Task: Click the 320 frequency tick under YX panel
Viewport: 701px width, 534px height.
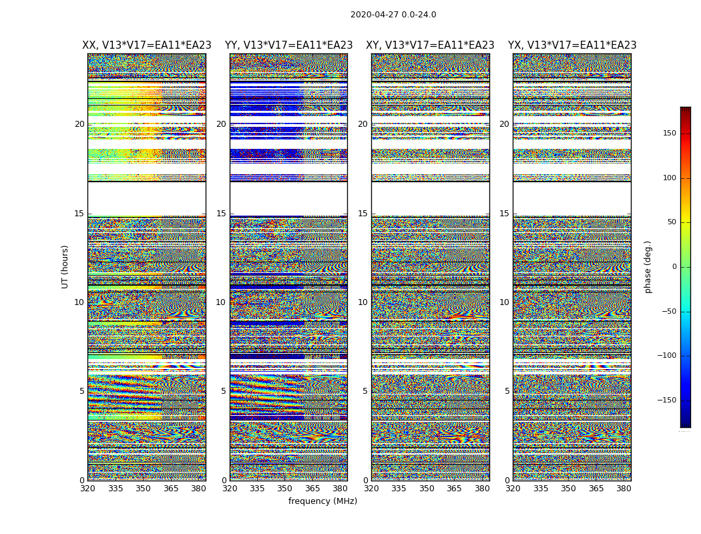Action: [513, 489]
